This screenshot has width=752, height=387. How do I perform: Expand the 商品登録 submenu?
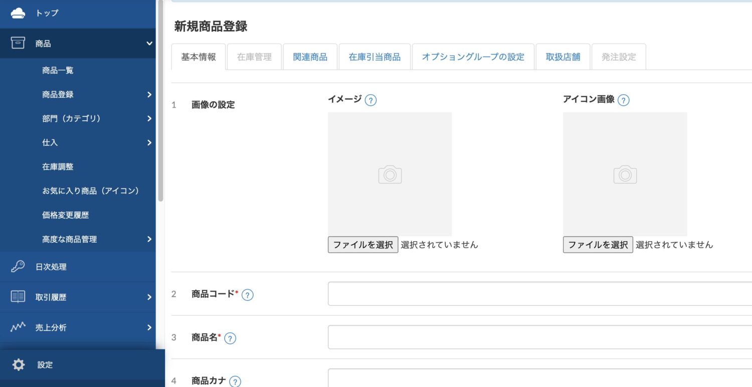click(149, 94)
